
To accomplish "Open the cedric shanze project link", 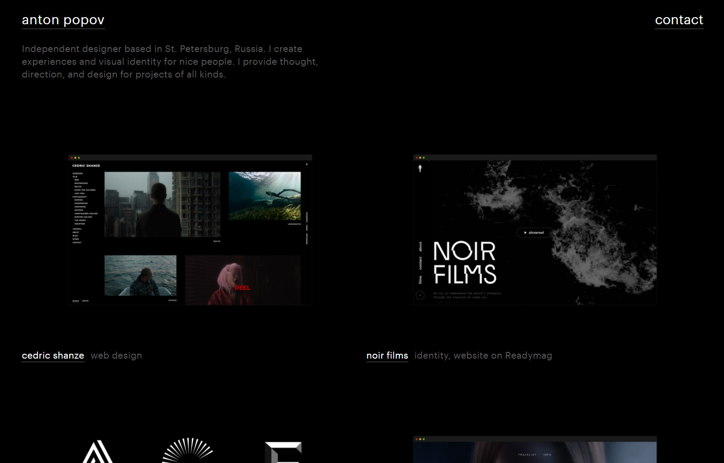I will click(53, 356).
